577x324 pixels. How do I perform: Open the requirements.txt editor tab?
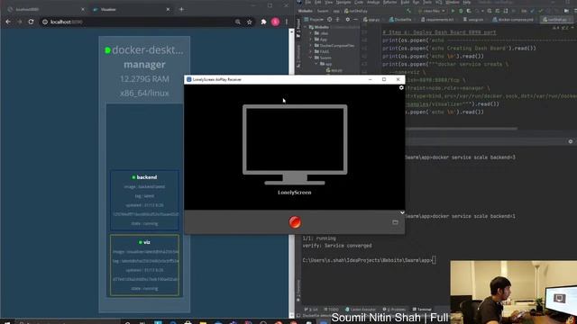tap(437, 20)
